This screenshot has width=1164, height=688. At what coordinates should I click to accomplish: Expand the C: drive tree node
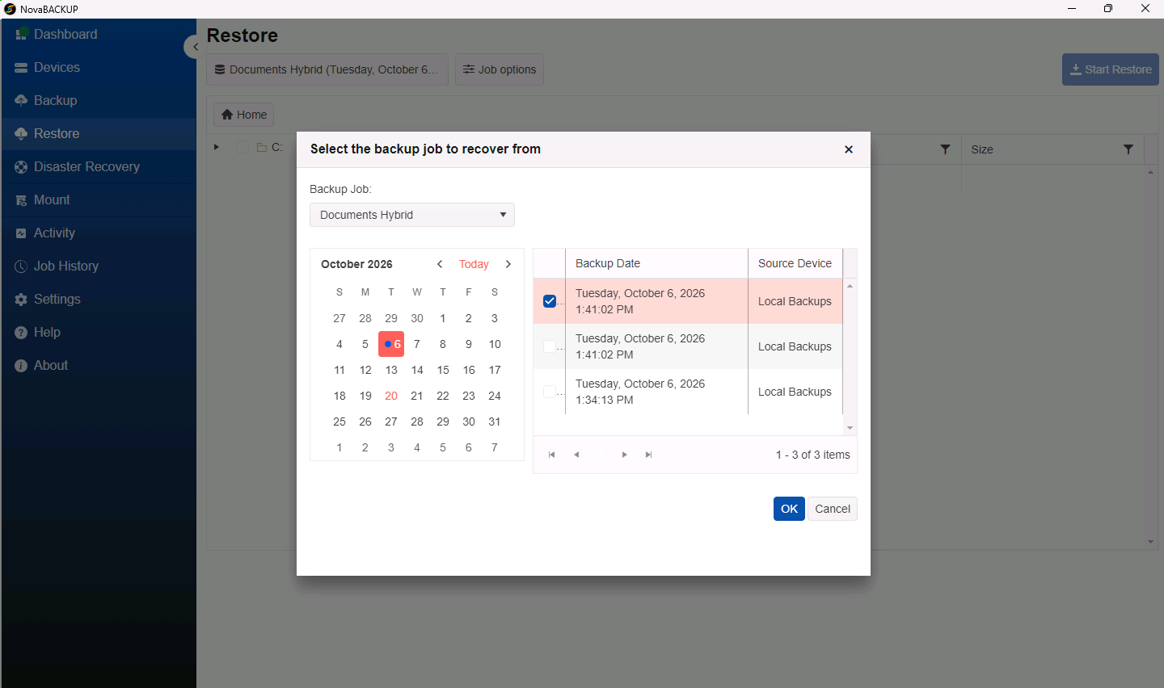click(217, 147)
